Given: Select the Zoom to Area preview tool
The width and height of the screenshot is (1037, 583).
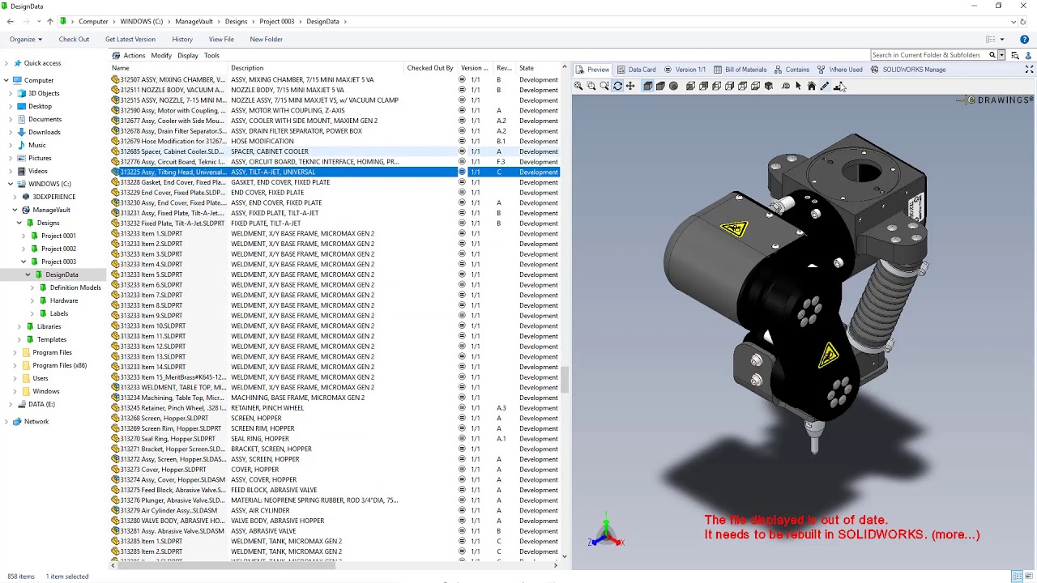Looking at the screenshot, I should click(x=591, y=86).
